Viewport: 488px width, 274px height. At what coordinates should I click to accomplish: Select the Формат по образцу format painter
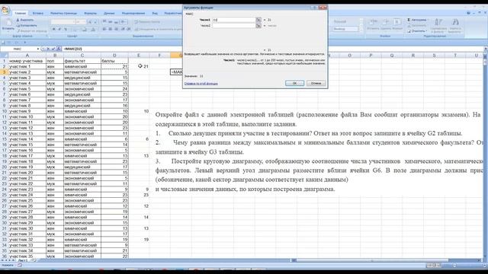click(32, 30)
